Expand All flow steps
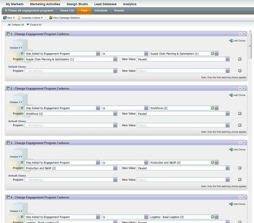Viewport: 254px width, 223px height. 34,25
